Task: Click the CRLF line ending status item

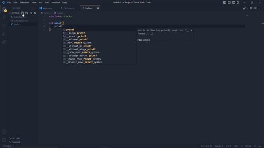Action: point(236,146)
